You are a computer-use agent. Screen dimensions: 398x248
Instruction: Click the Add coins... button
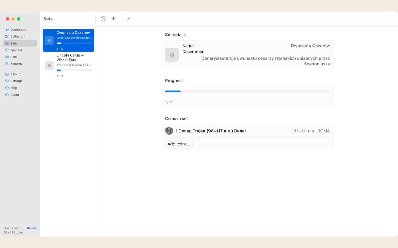tap(179, 144)
